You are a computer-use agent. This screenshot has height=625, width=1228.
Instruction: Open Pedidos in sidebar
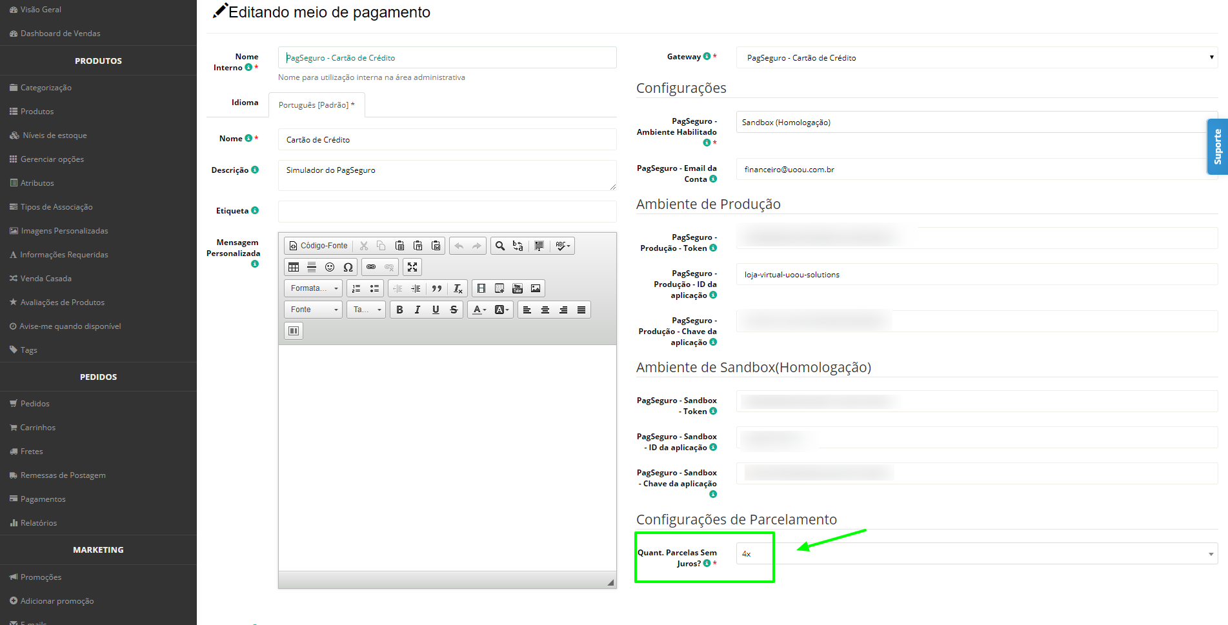click(x=35, y=404)
